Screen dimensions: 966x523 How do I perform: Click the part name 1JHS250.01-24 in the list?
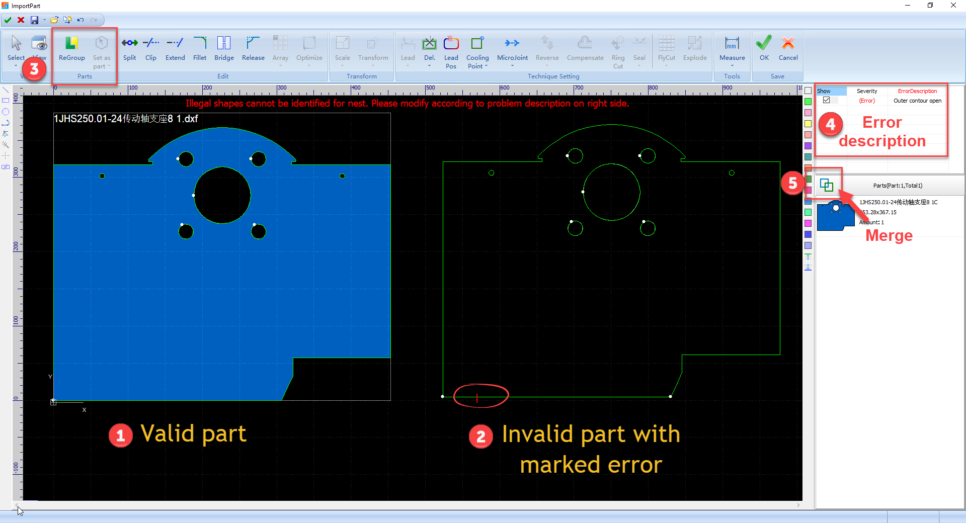pyautogui.click(x=899, y=202)
